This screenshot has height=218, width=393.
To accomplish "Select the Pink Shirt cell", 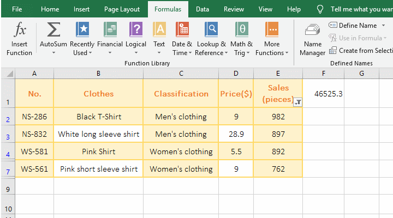I will point(98,152).
